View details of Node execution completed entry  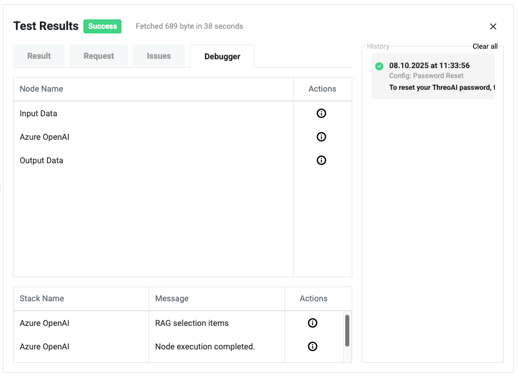pos(312,346)
